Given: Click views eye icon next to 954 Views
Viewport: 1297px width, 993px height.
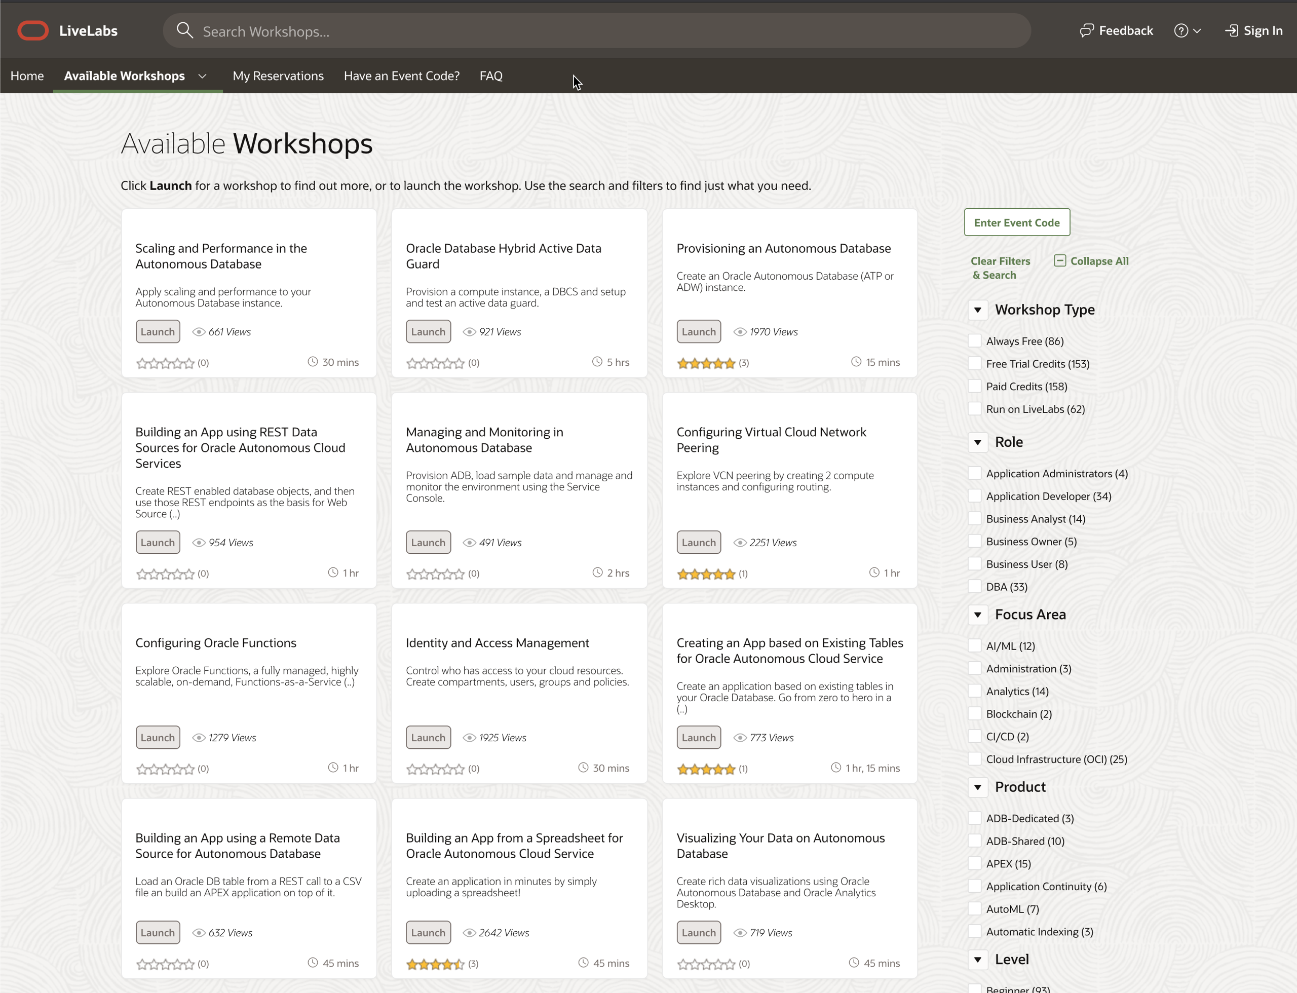Looking at the screenshot, I should 199,543.
